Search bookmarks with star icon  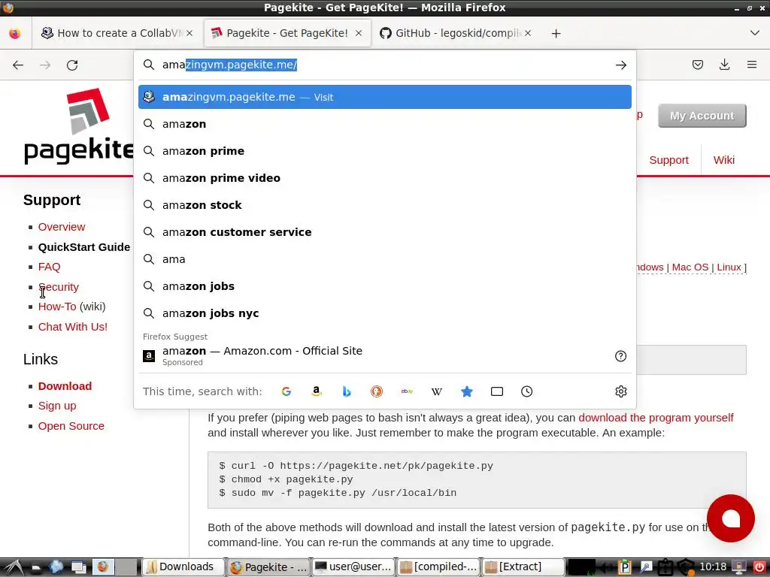tap(466, 391)
